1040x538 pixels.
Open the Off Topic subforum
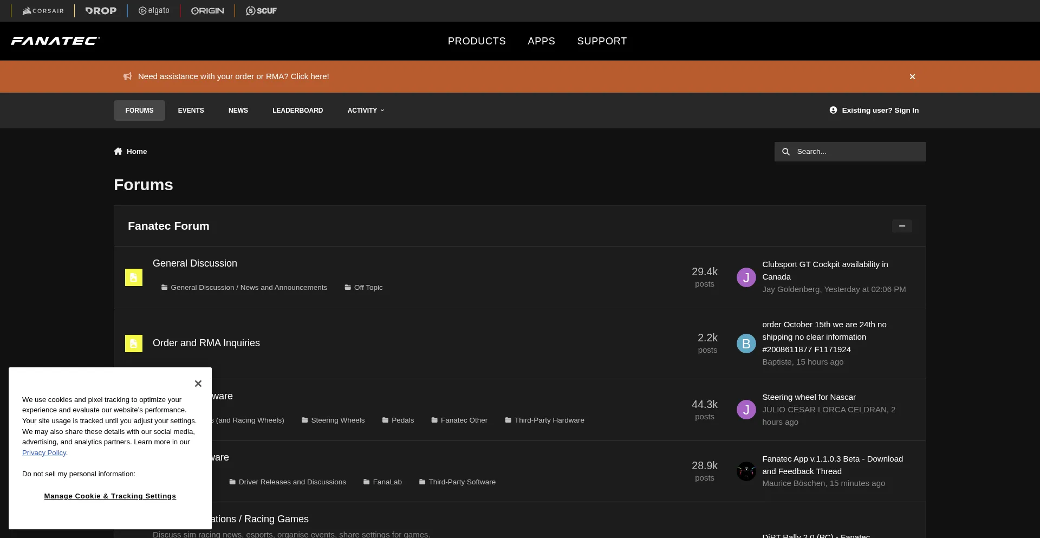368,288
